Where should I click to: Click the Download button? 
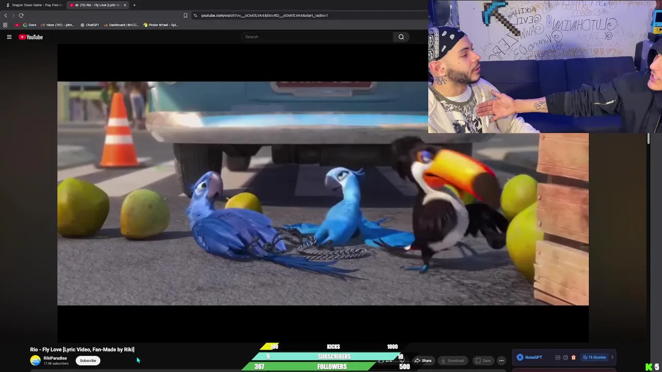453,361
